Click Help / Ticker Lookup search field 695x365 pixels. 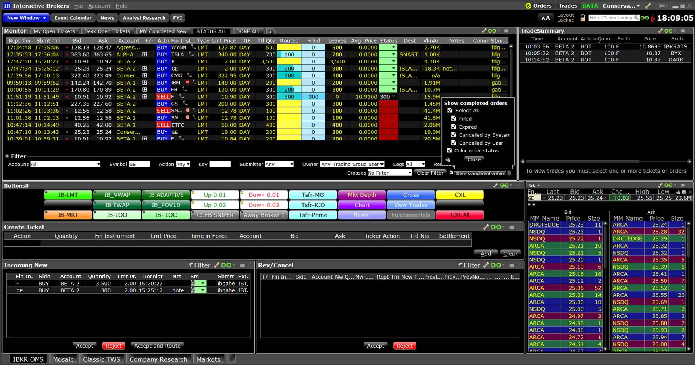pos(614,18)
